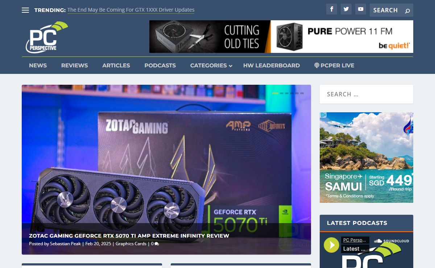Open Latest ... track title in player
This screenshot has width=435, height=268.
coord(355,249)
